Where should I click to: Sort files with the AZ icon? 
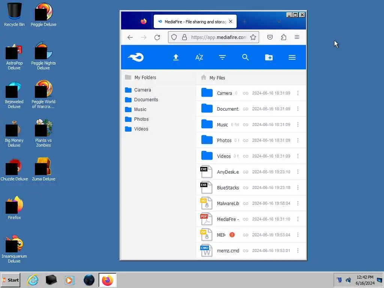point(199,57)
